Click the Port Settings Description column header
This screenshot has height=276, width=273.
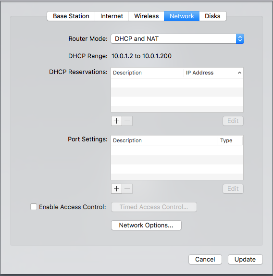[x=164, y=140]
